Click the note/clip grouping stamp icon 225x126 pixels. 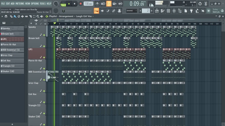pyautogui.click(x=119, y=11)
